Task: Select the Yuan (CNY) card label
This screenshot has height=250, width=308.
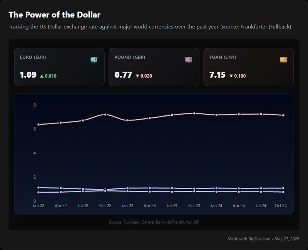Action: click(223, 57)
